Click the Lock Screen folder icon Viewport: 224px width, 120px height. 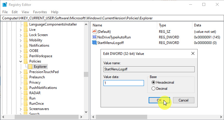tap(26, 35)
